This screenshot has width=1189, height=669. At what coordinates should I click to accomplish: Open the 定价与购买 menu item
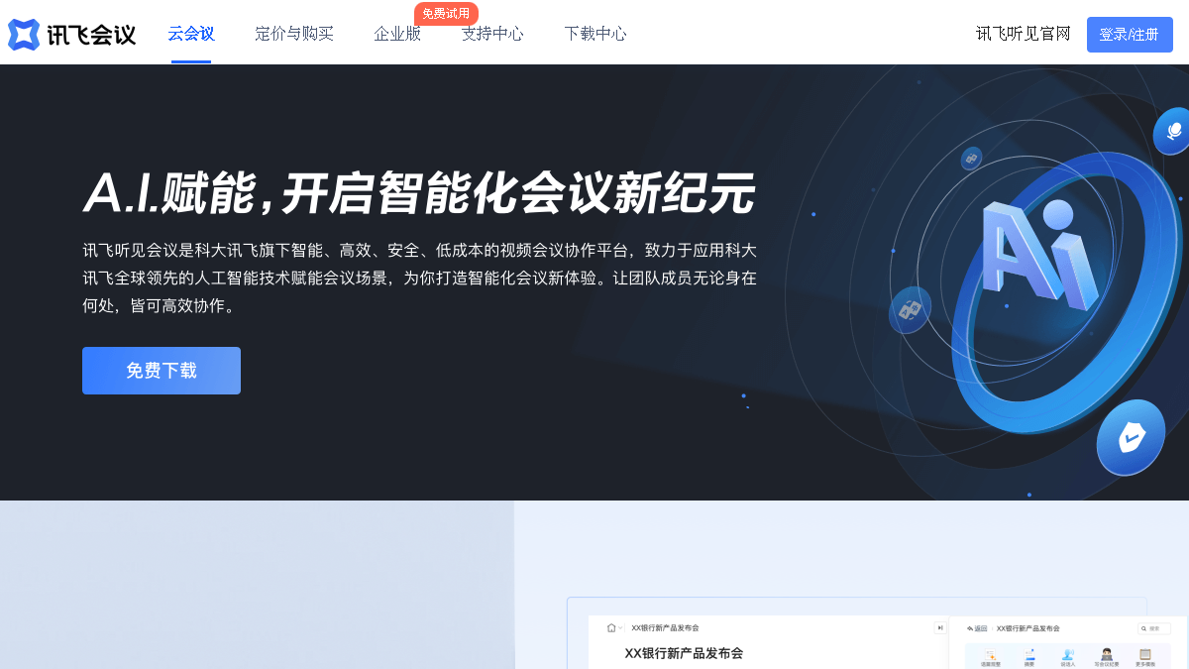point(294,34)
